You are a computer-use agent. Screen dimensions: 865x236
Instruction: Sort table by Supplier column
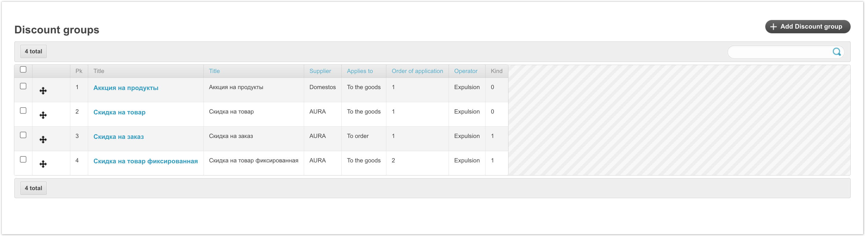pos(320,71)
